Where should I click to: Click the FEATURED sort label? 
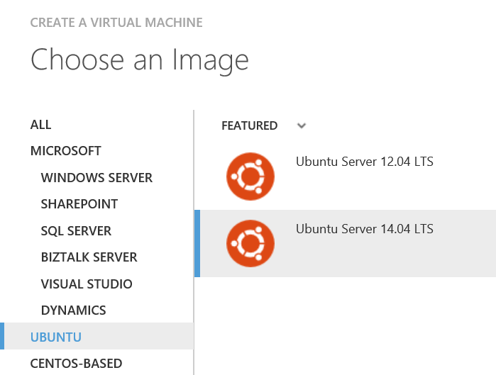click(250, 125)
